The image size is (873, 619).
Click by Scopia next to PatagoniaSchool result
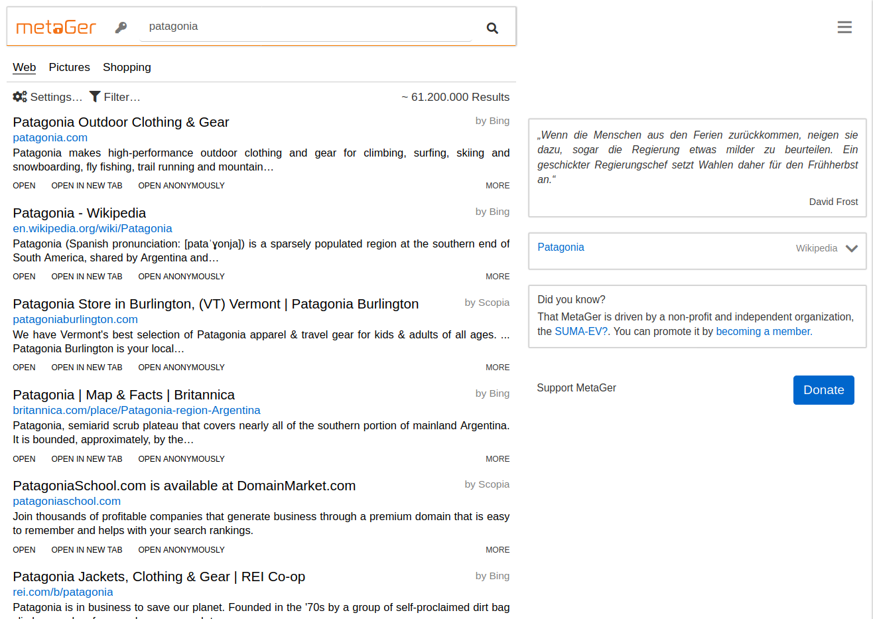(x=487, y=484)
